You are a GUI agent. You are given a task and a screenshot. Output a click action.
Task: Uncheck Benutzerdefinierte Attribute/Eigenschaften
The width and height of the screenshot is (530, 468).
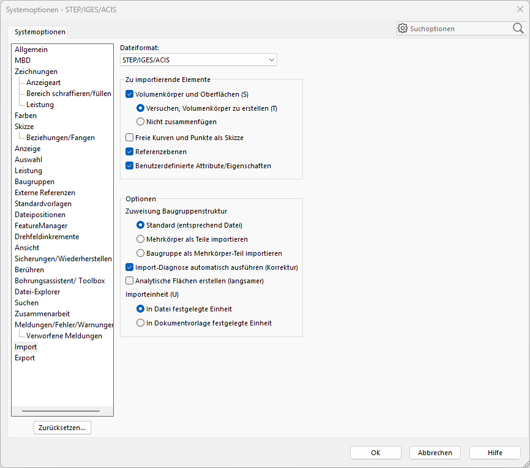pyautogui.click(x=129, y=165)
